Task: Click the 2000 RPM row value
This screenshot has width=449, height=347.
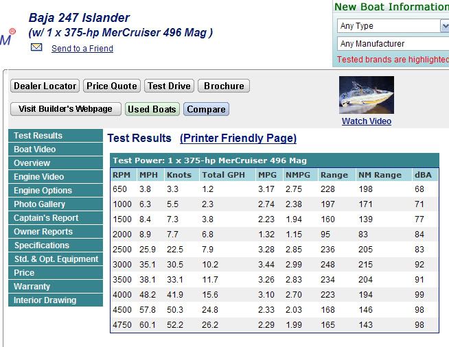Action: coord(122,235)
